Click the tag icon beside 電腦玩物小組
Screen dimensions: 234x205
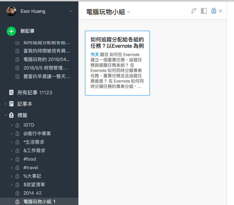tap(17, 202)
